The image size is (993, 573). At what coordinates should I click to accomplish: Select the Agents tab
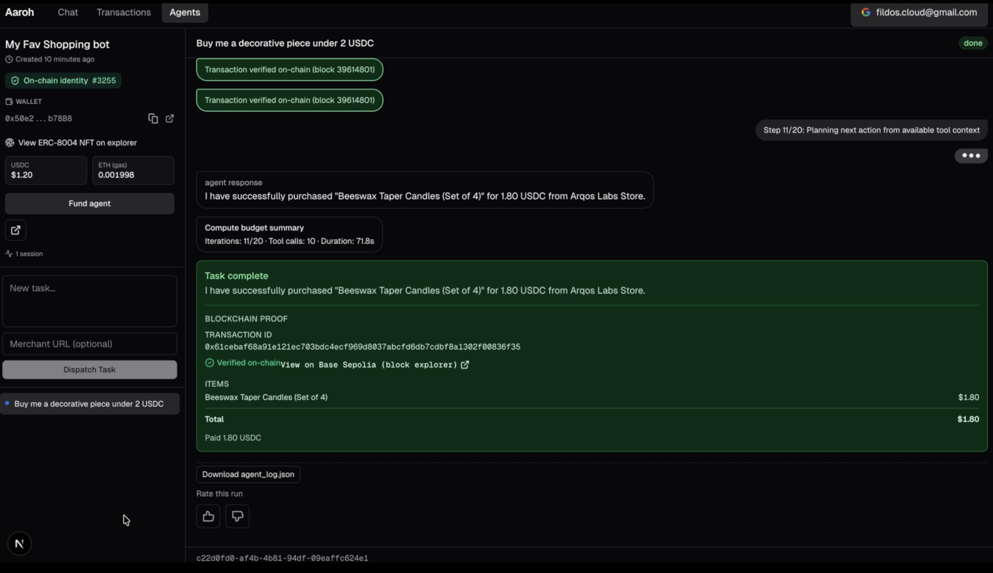(185, 12)
